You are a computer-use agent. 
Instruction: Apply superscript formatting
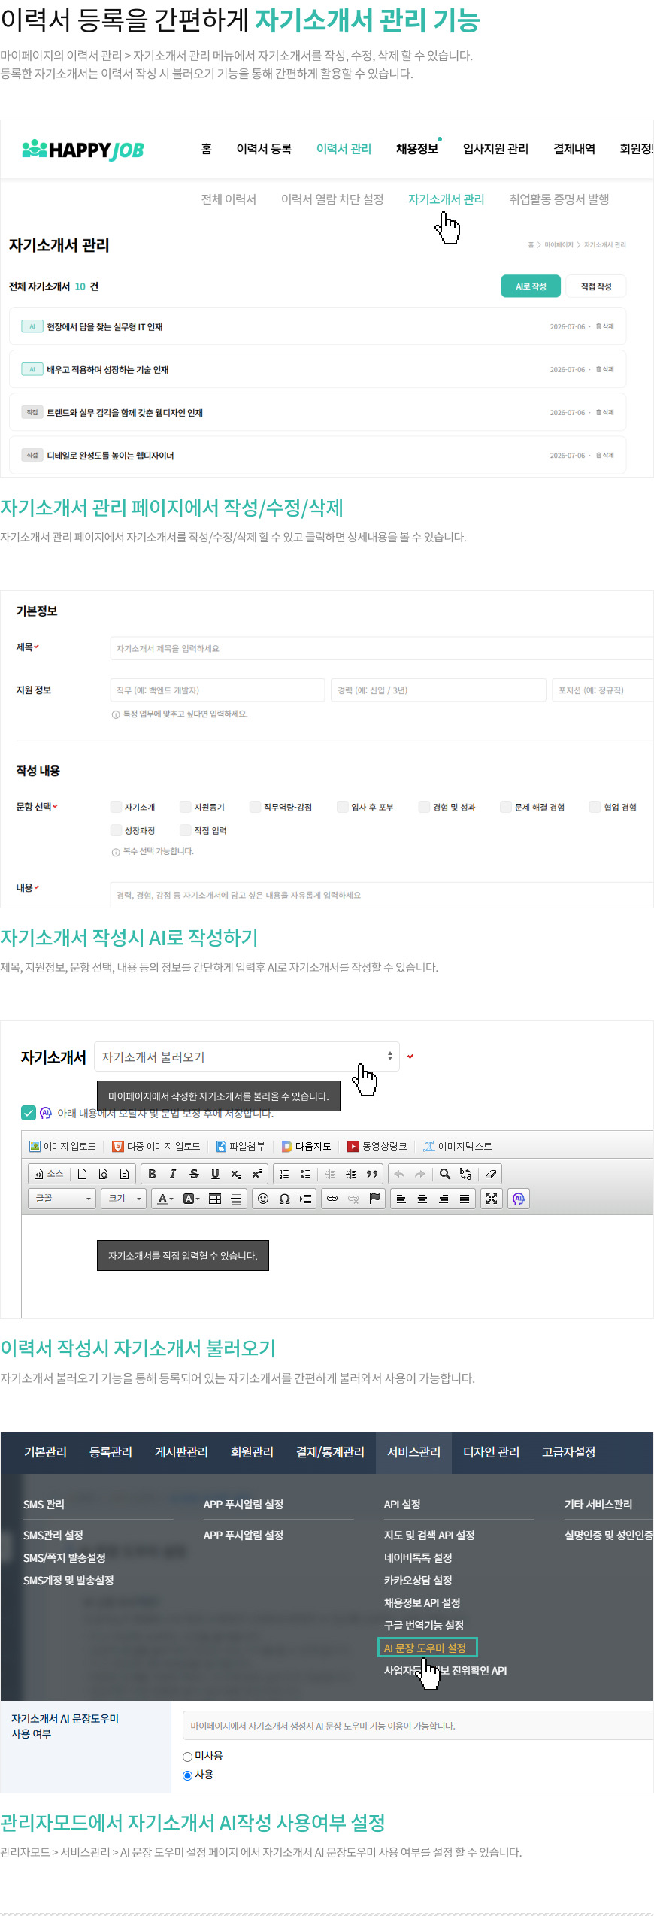point(257,1174)
